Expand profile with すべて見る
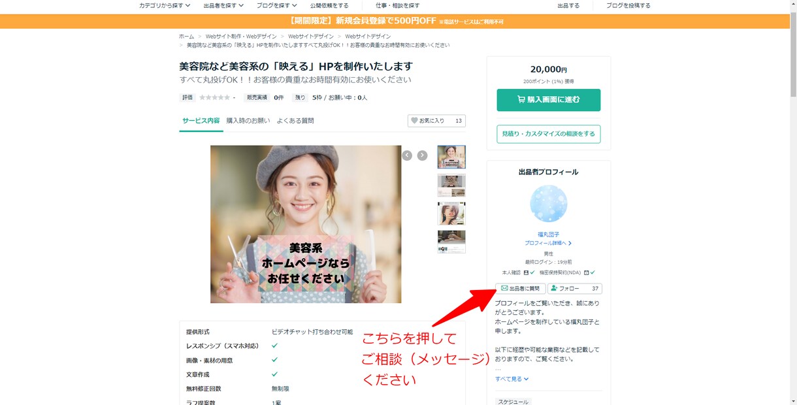Screen dimensions: 797x405 [x=512, y=379]
